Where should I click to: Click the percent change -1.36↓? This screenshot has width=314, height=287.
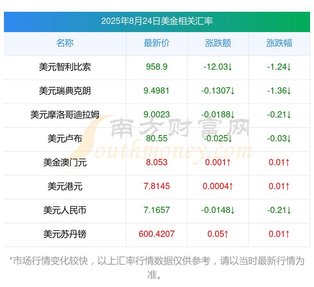[x=279, y=91]
